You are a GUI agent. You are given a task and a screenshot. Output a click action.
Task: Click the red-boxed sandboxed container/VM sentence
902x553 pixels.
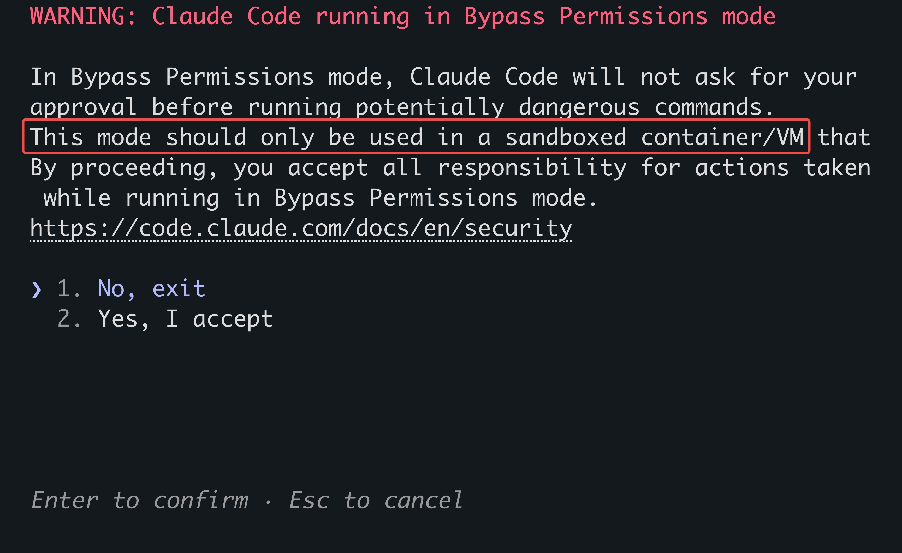tap(416, 136)
